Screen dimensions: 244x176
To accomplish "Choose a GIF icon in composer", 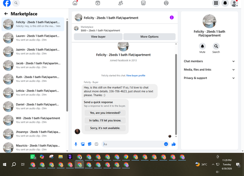I will [x=97, y=144].
